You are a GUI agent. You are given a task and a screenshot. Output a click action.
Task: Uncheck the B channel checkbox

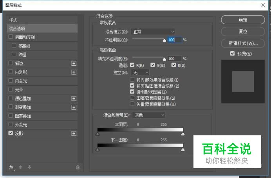click(174, 65)
